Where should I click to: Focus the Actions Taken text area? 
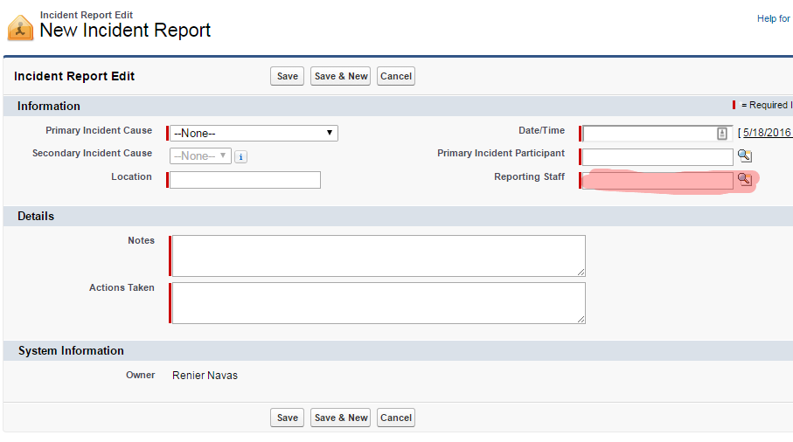(x=378, y=302)
